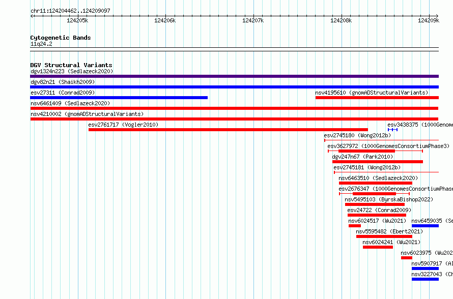Click the esv27311 blue variant bar
The image size is (453, 299).
coord(119,98)
